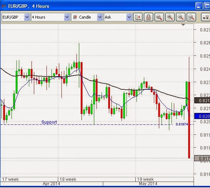Click the dark 0.821 price tag on the axis
This screenshot has height=188, width=210.
(x=202, y=100)
